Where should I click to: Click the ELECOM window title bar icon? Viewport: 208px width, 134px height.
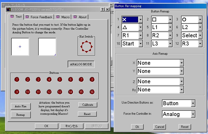[8, 10]
